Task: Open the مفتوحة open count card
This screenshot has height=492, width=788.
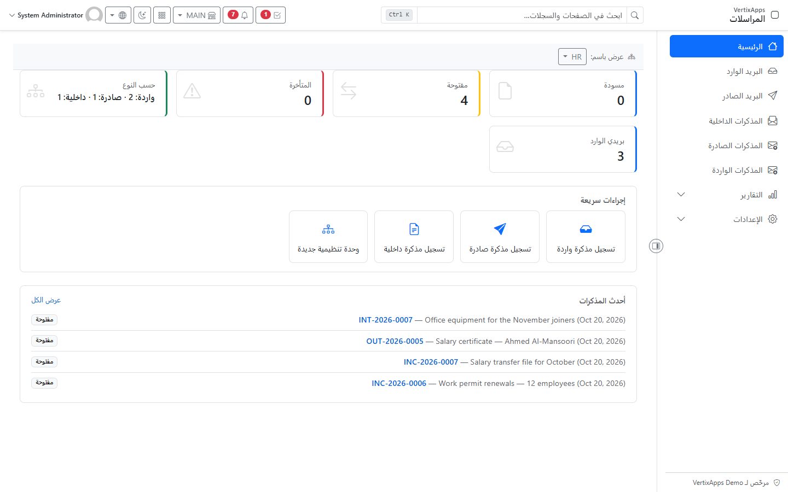Action: pyautogui.click(x=407, y=93)
